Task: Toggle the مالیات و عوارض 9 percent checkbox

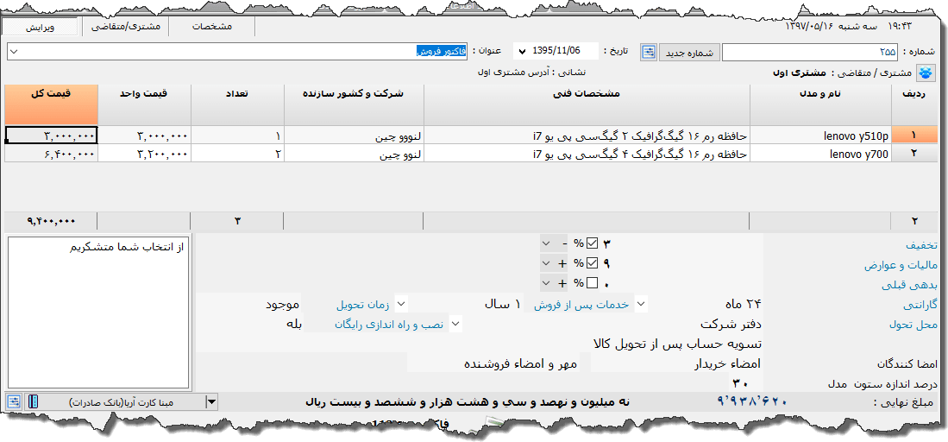Action: [x=592, y=263]
